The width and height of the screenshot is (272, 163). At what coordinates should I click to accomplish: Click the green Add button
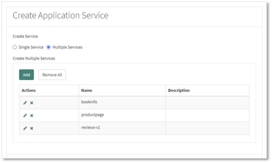pyautogui.click(x=26, y=75)
